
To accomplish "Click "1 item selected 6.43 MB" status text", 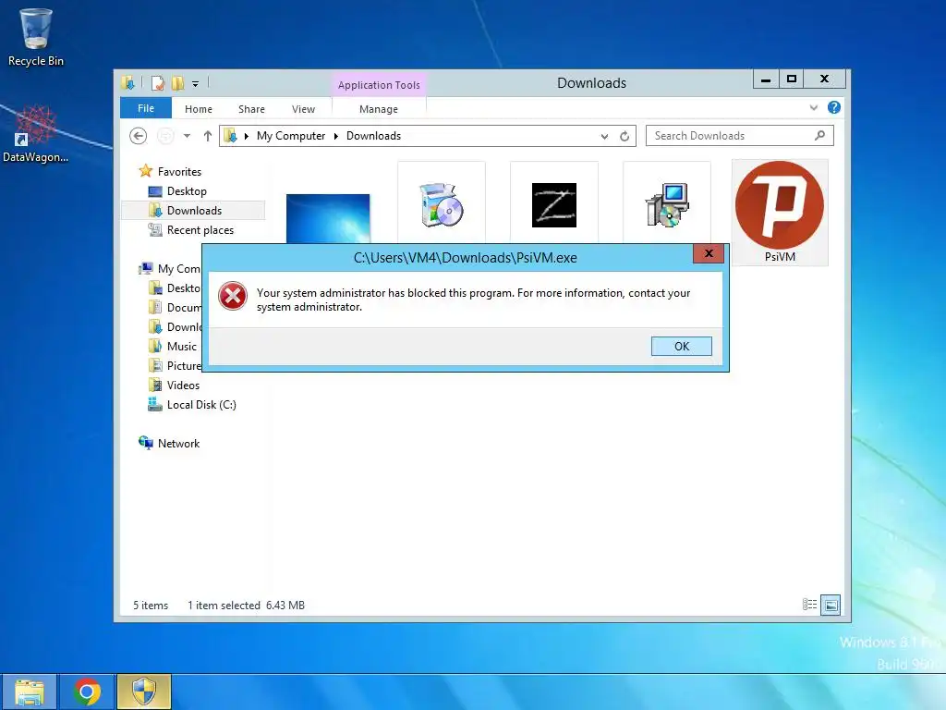I will point(246,605).
